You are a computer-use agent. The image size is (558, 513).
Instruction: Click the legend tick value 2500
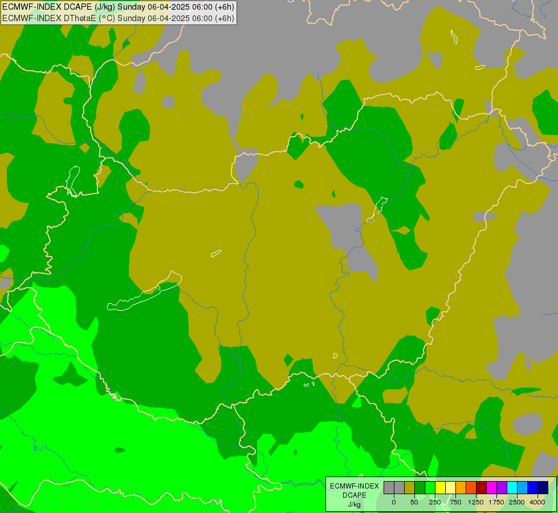coord(517,502)
